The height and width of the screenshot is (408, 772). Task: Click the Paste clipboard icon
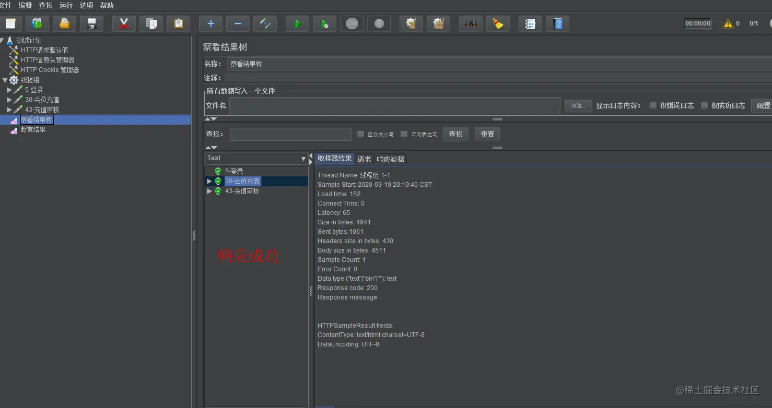pos(178,23)
